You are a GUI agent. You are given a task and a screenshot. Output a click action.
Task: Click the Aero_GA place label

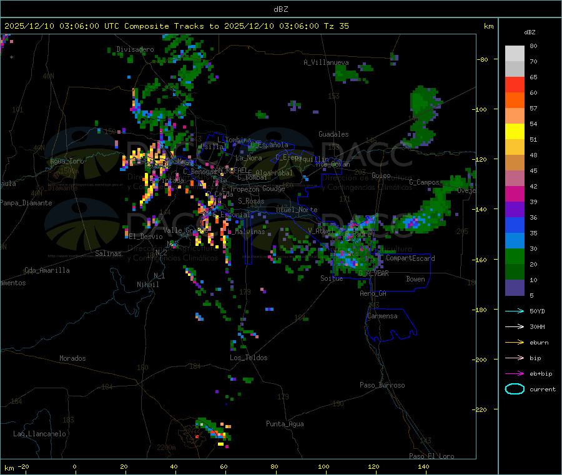[373, 293]
